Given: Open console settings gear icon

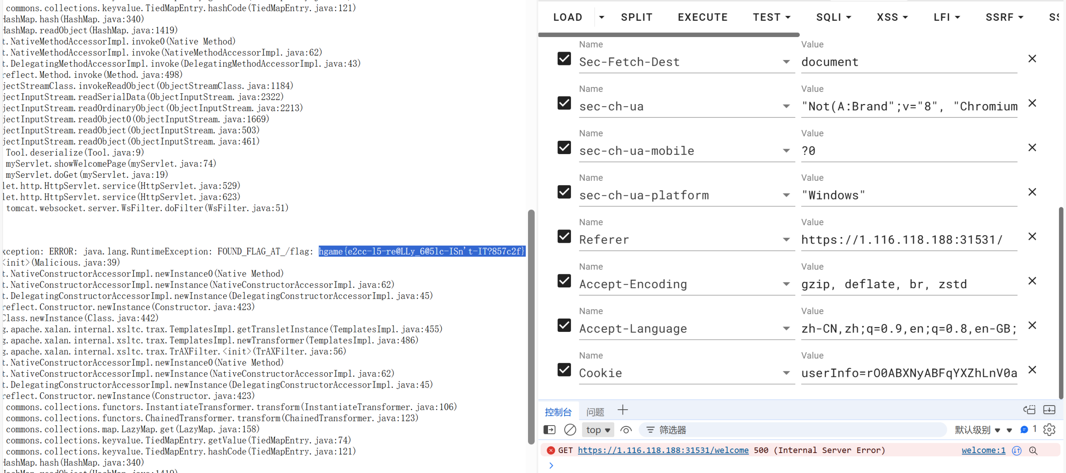Looking at the screenshot, I should click(x=1049, y=430).
